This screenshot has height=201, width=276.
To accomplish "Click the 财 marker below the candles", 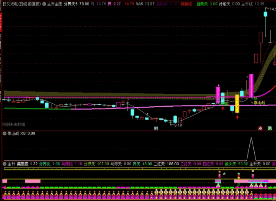I will (156, 128).
